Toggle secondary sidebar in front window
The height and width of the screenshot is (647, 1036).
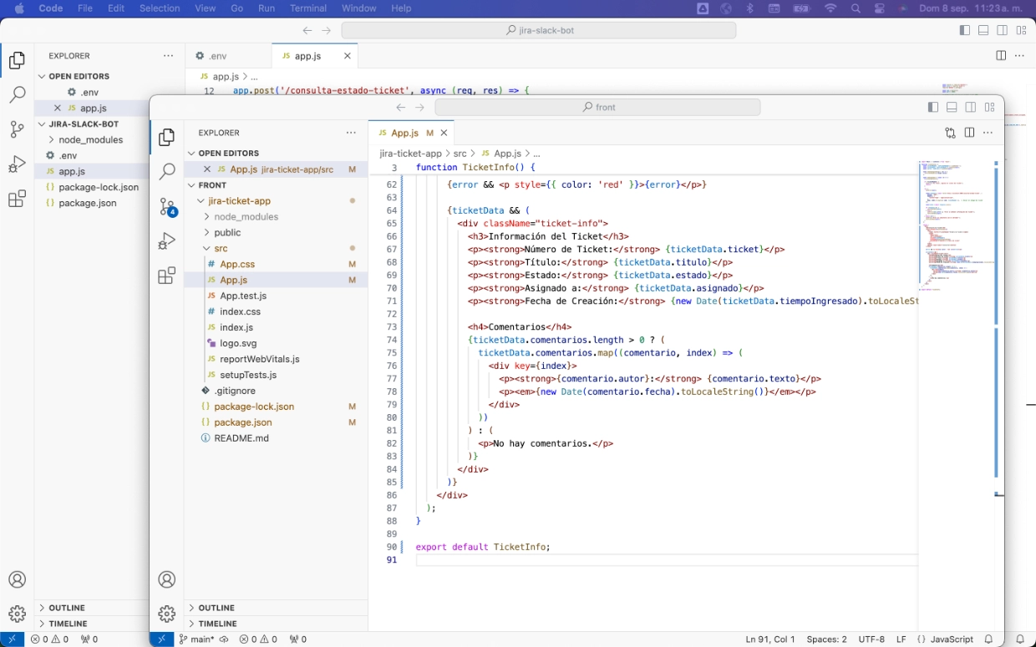971,108
